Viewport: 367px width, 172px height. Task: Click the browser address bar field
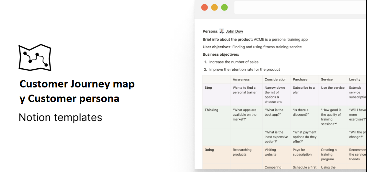[301, 7]
